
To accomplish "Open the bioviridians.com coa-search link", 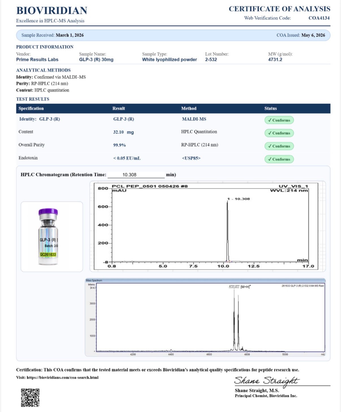I will 62,378.
